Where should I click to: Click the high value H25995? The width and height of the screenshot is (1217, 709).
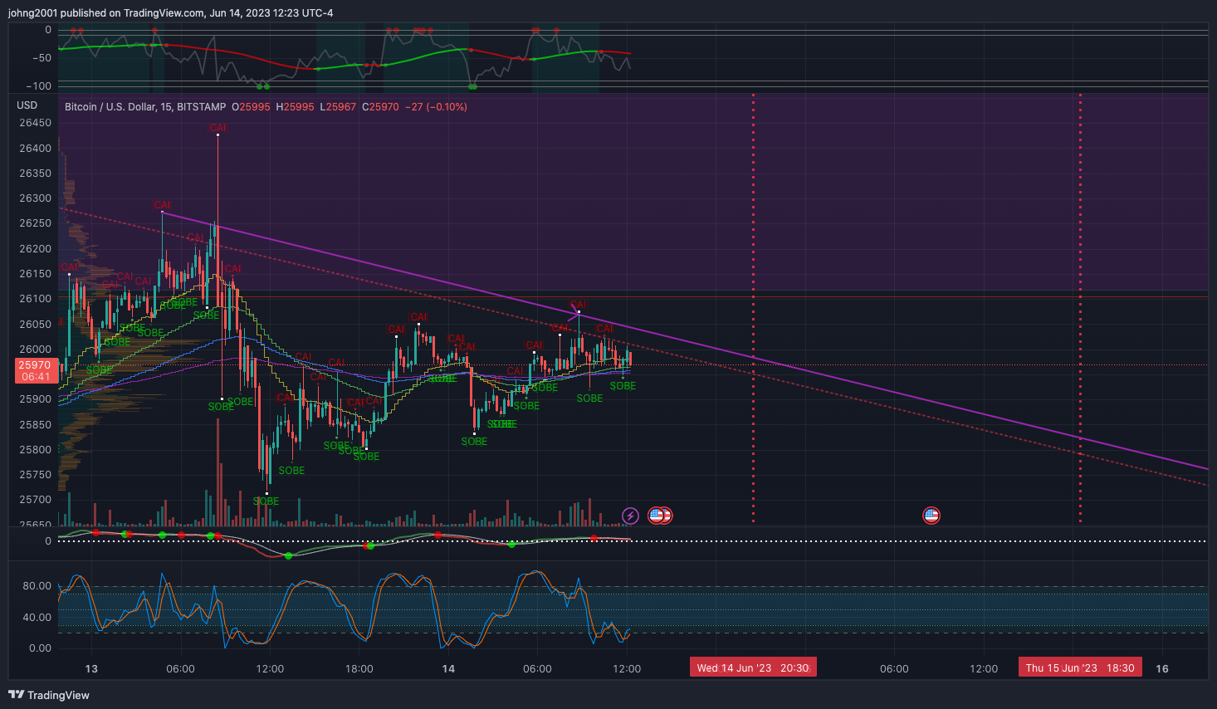tap(295, 107)
